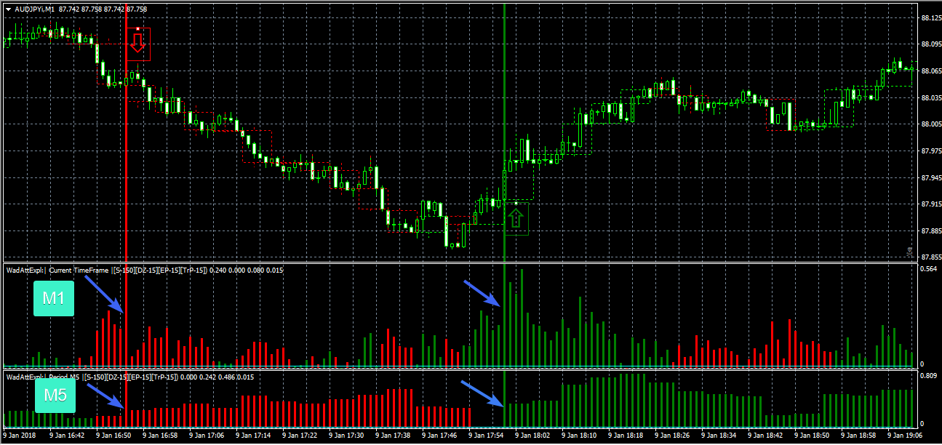Click the 9 Jan 18:42 time label
Screen dimensions: 942x445
coord(766,436)
